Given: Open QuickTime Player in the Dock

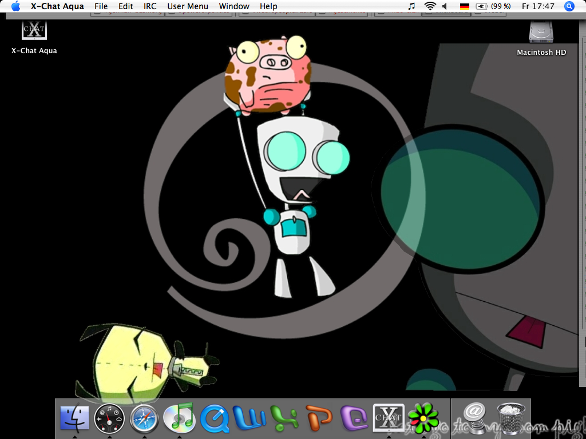Looking at the screenshot, I should (x=214, y=418).
